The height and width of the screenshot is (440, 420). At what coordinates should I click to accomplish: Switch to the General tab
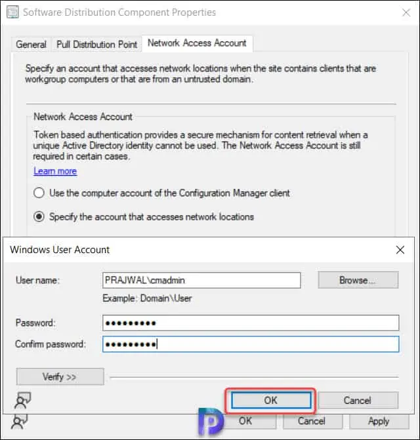(31, 45)
